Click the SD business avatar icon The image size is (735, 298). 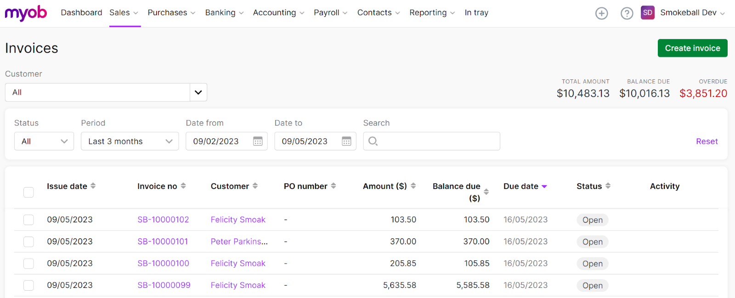[647, 13]
